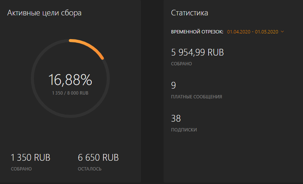This screenshot has height=184, width=303.
Task: Open the ПОДПИСКИ label
Action: 184,130
